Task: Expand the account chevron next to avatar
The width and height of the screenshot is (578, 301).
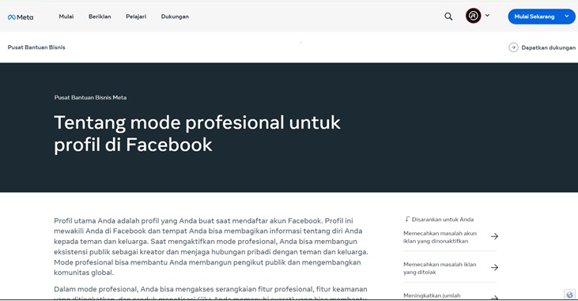Action: pyautogui.click(x=487, y=16)
